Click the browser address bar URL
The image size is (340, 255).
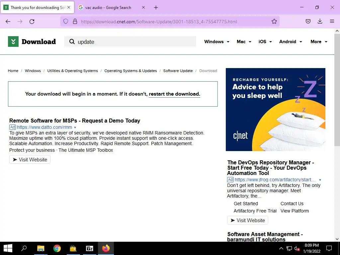(x=159, y=22)
